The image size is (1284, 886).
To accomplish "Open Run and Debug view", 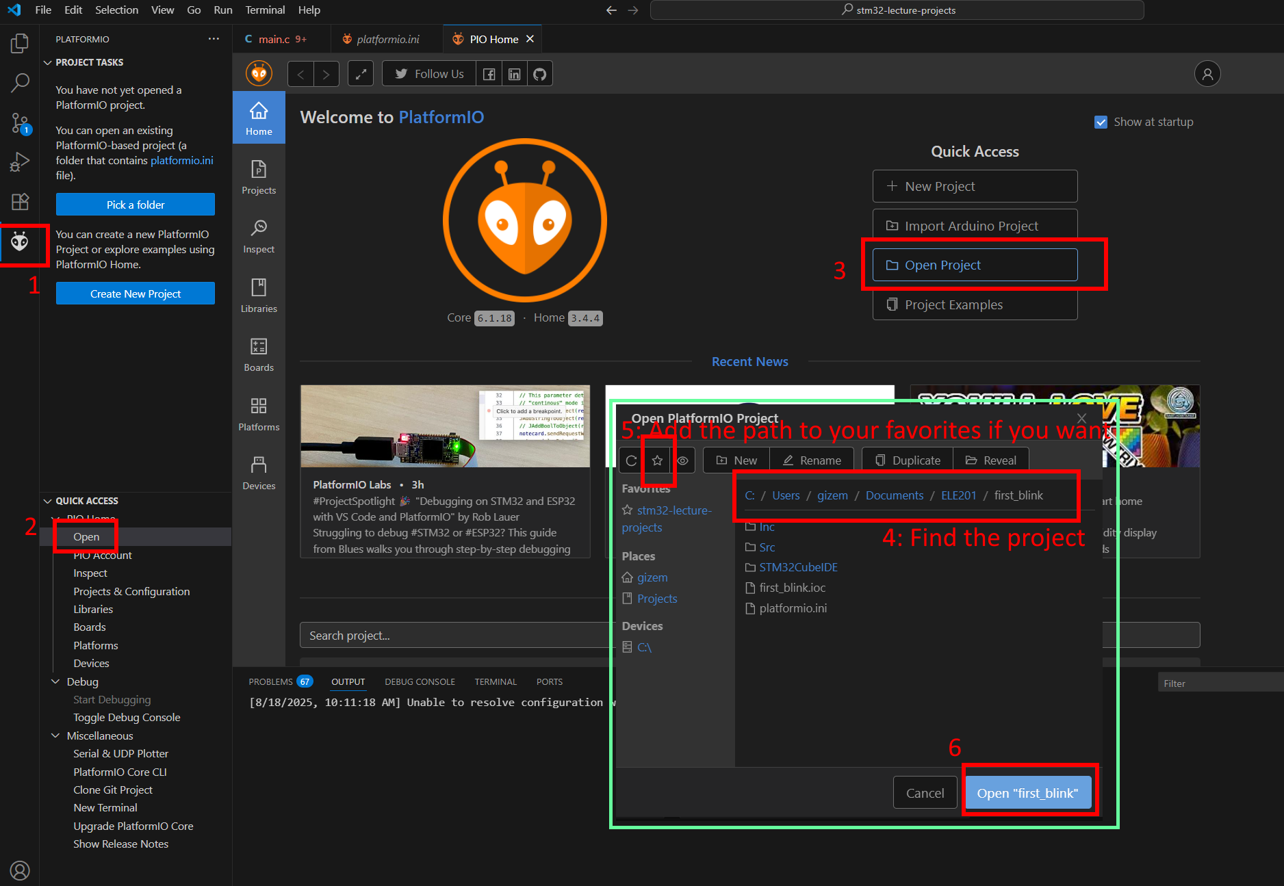I will tap(20, 162).
